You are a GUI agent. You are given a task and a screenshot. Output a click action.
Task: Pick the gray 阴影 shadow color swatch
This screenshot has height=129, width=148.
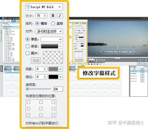[x=53, y=69]
